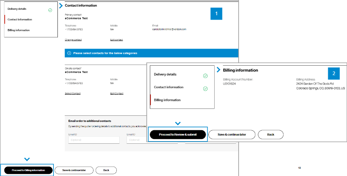347x176 pixels.
Task: Click green checkmark beside Contact information, Billing panel
Action: pos(206,89)
